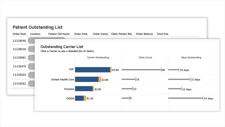Click Humana claim count value 13
Screen dimensions: 225x127
click(x=135, y=89)
